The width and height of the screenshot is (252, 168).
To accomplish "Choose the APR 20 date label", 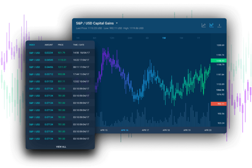I will pos(208,130).
